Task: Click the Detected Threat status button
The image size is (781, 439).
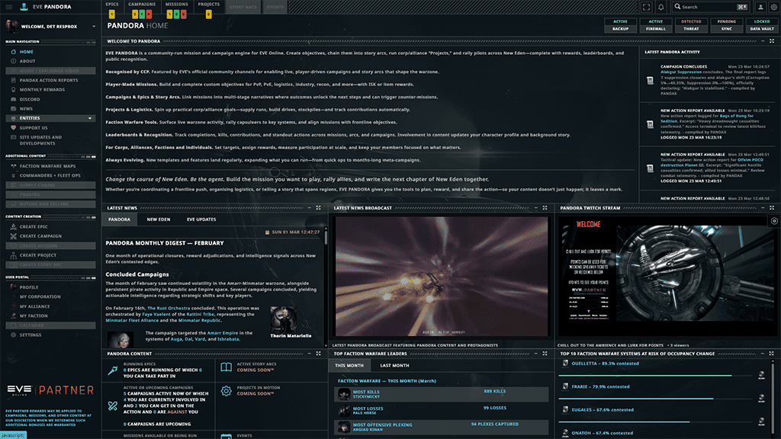Action: [x=691, y=25]
